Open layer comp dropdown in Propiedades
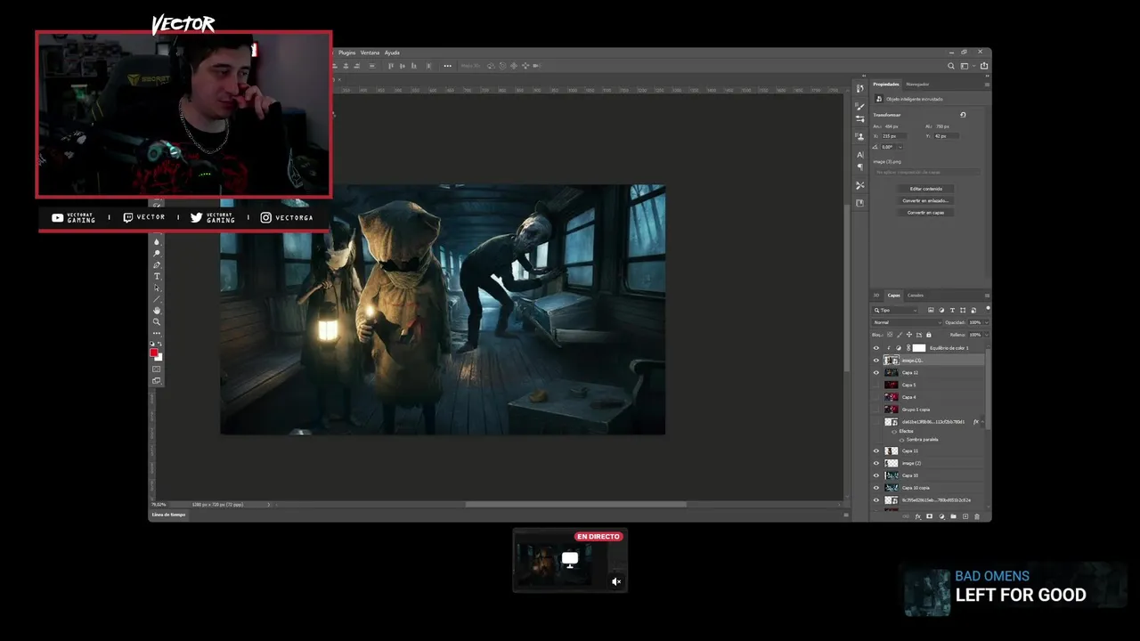 [x=928, y=173]
